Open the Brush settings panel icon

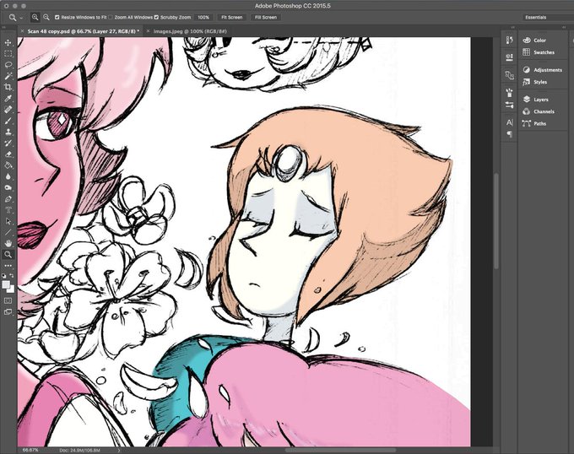509,93
